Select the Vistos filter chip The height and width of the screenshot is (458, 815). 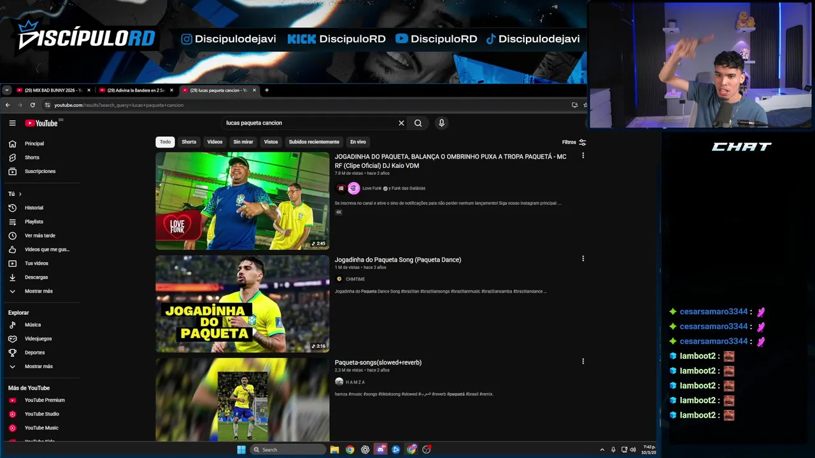(x=271, y=142)
